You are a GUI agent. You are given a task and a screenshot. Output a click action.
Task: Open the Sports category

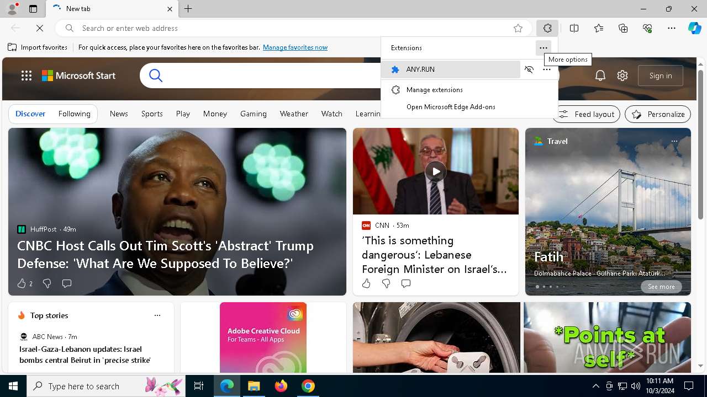pyautogui.click(x=152, y=114)
